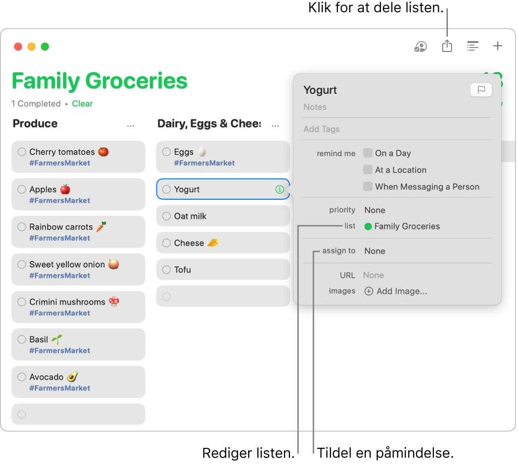Click the green dot next to Family Groceries

(368, 226)
